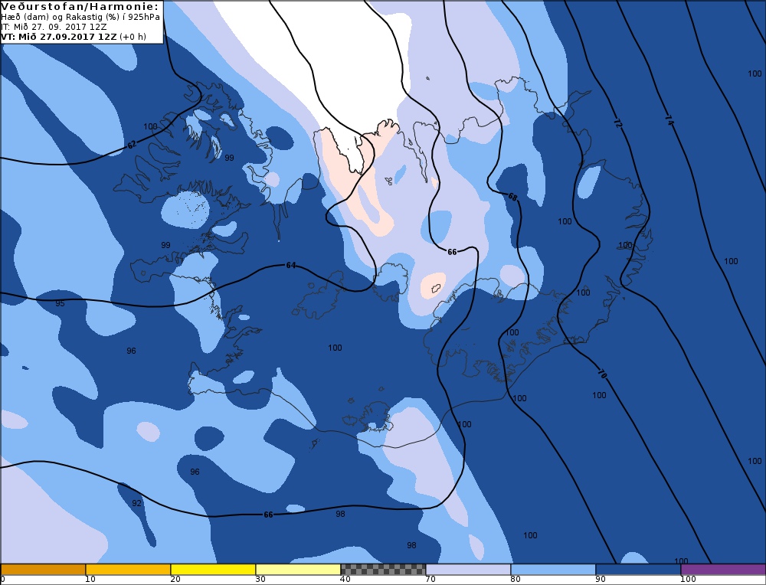Click the '64' height contour label
Screen dimensions: 766x585
(x=290, y=266)
